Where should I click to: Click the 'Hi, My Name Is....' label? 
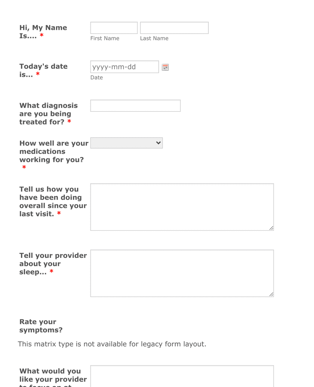(x=43, y=31)
